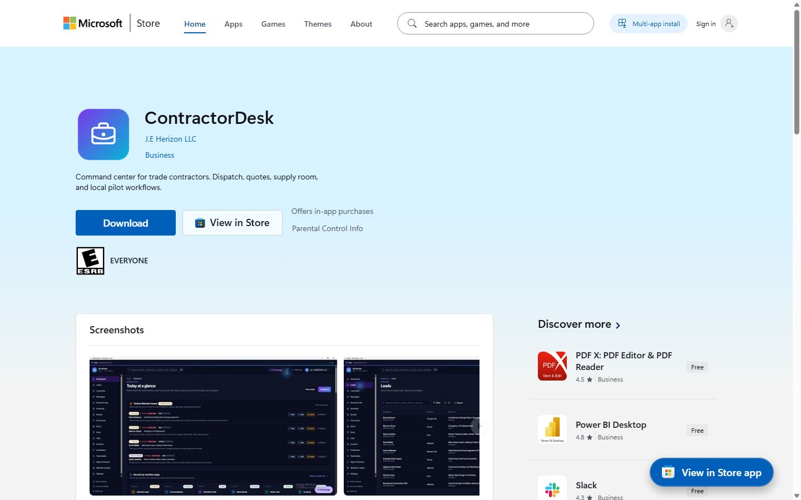This screenshot has width=801, height=500.
Task: Open PDF X: PDF Editor & PDF Reader
Action: tap(624, 361)
